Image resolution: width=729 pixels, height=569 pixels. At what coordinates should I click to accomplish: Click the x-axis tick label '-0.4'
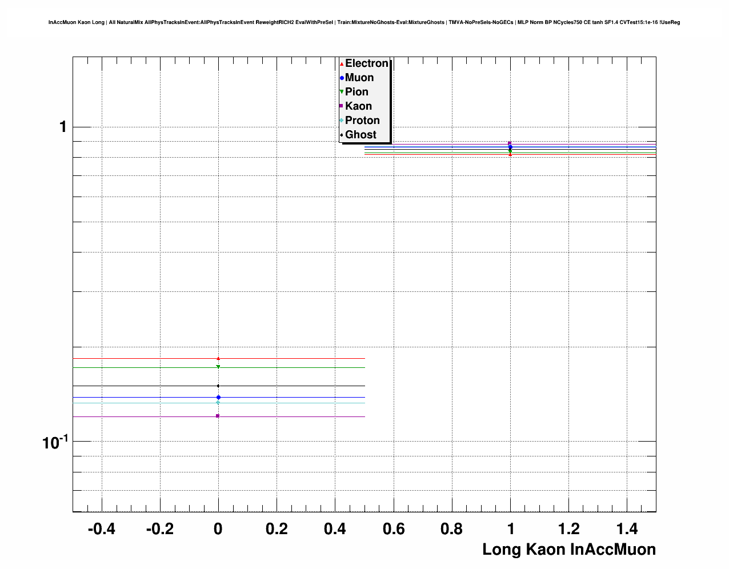click(x=102, y=529)
